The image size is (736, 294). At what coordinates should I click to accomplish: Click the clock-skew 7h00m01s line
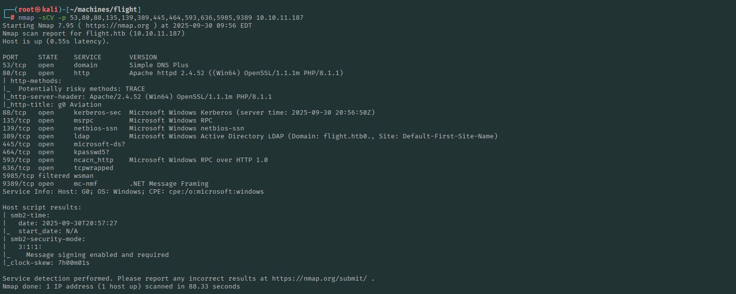(46, 263)
